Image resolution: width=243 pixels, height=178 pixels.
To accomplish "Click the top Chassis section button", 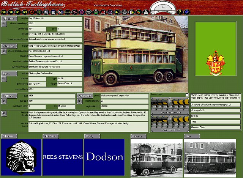I will [x=9, y=19].
